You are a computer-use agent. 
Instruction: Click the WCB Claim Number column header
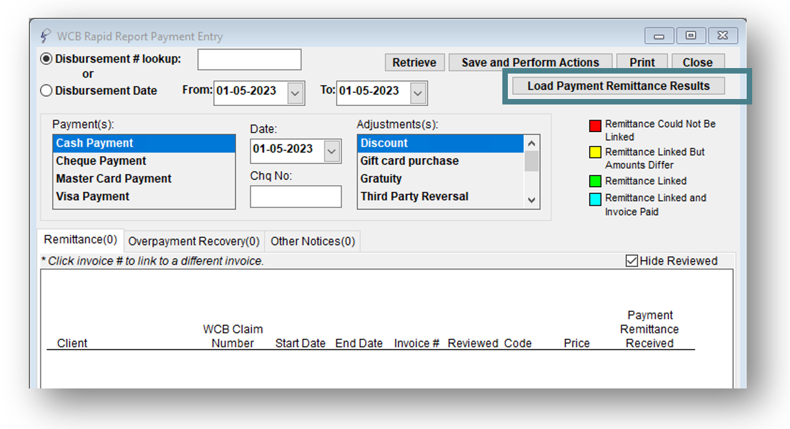tap(233, 336)
